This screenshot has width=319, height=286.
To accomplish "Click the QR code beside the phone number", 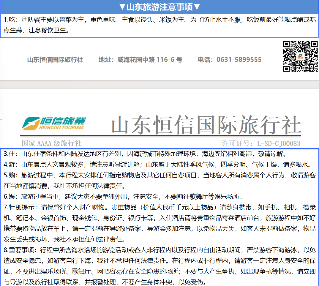I will click(300, 56).
